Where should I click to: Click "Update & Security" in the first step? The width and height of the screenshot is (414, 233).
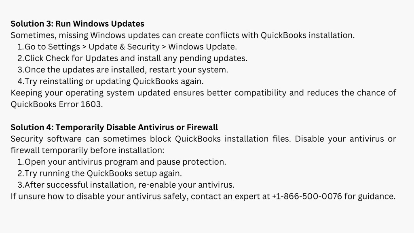click(124, 47)
